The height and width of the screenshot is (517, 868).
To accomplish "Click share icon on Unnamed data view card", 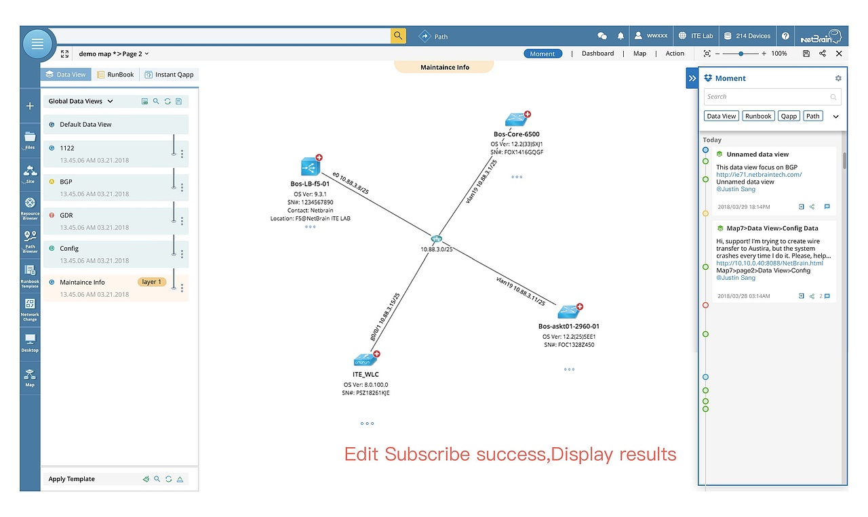I will coord(812,207).
